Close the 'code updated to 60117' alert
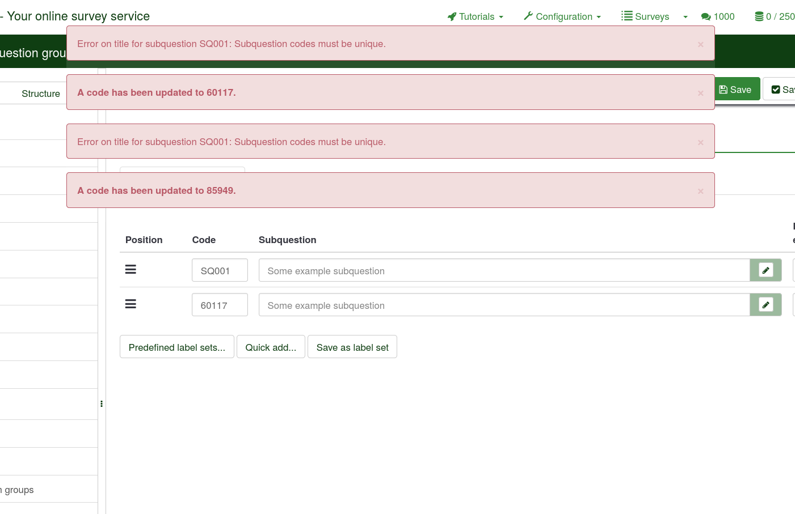Screen dimensions: 795x514 pyautogui.click(x=700, y=93)
